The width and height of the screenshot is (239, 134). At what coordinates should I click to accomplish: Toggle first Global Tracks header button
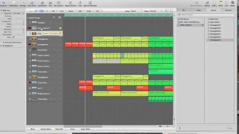(54, 17)
